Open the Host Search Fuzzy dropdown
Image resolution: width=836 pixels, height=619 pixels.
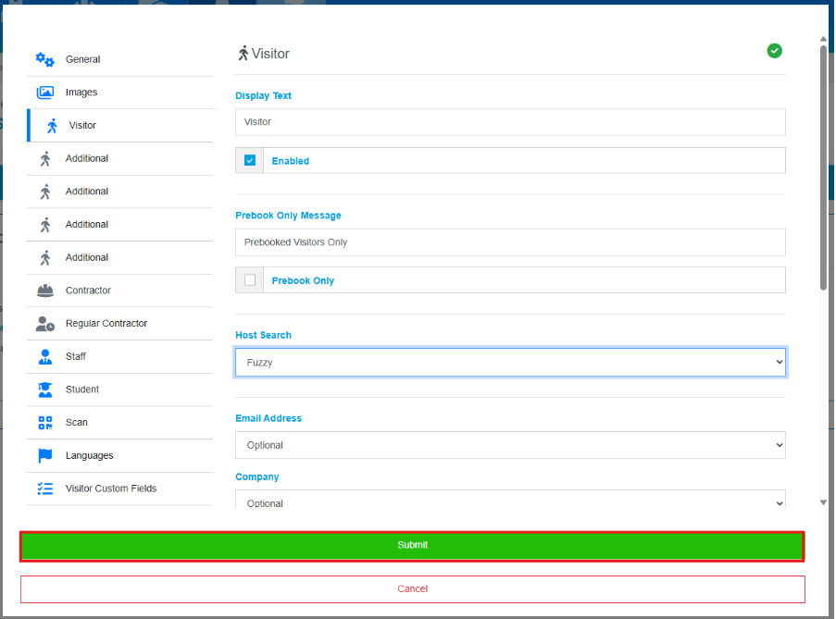[x=510, y=363]
